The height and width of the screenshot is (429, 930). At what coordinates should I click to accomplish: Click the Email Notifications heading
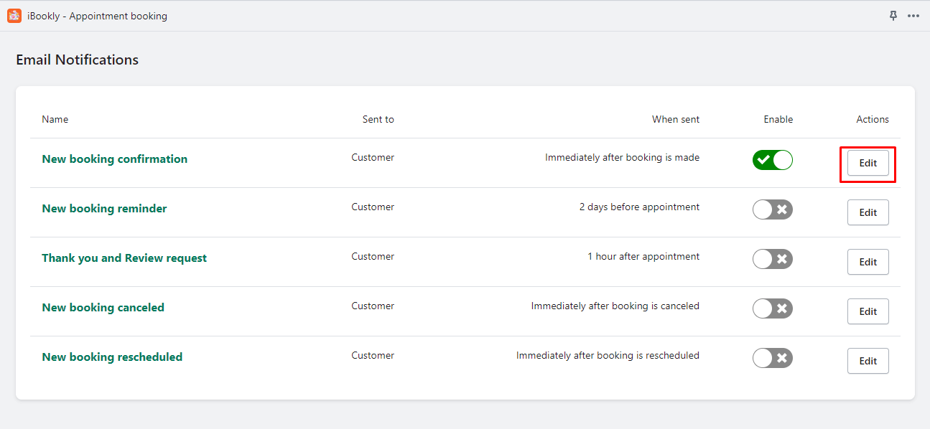click(x=78, y=60)
